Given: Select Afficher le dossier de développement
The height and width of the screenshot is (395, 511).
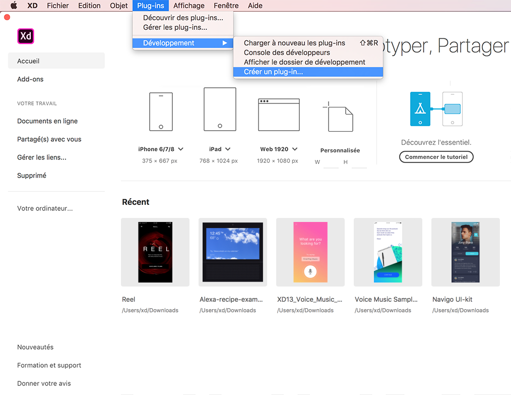Looking at the screenshot, I should click(x=308, y=62).
